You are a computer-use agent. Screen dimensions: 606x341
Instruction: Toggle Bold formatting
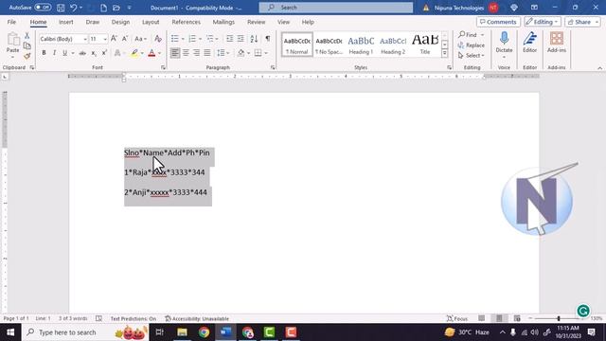pyautogui.click(x=44, y=53)
